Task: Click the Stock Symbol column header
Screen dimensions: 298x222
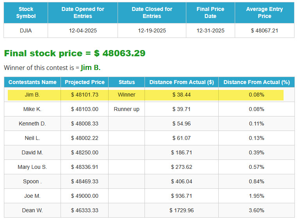Action: 26,13
